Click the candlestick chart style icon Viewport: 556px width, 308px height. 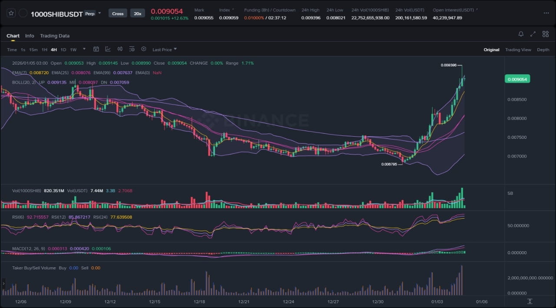pyautogui.click(x=119, y=49)
